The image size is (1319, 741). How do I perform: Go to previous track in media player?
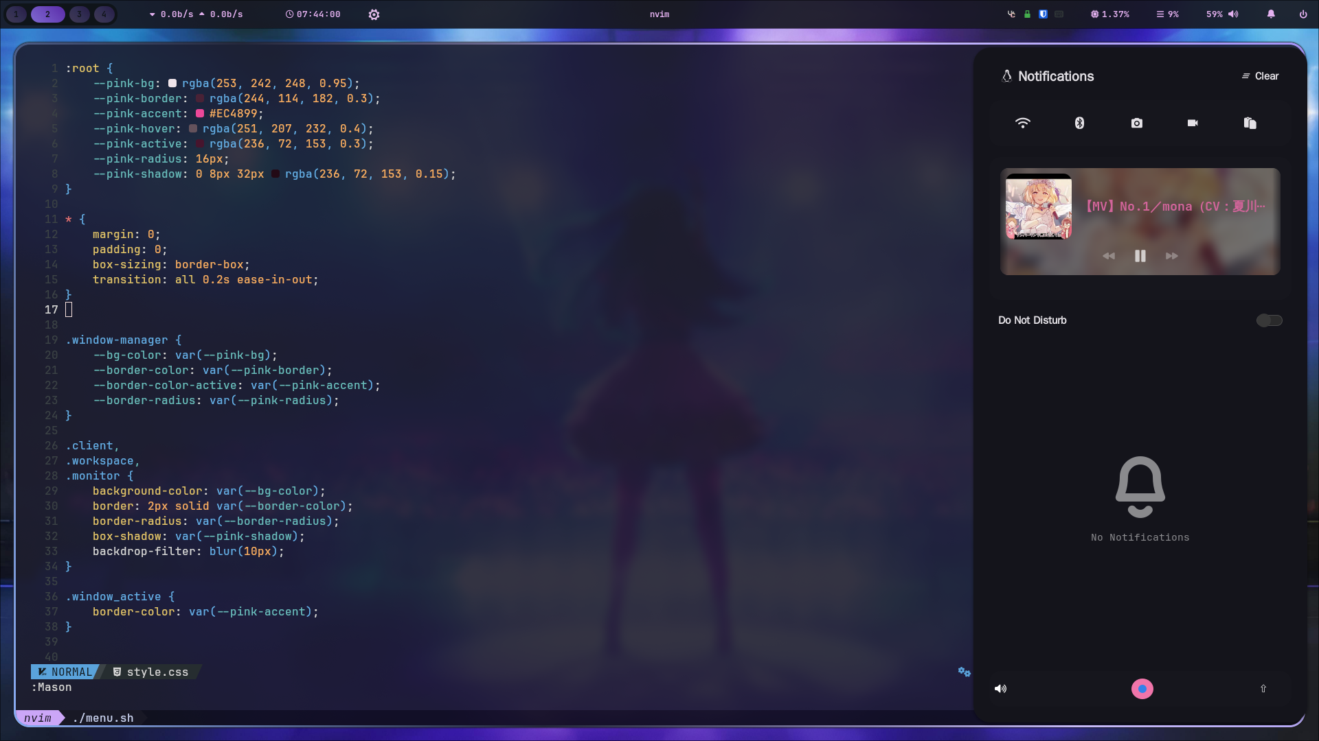click(x=1109, y=256)
